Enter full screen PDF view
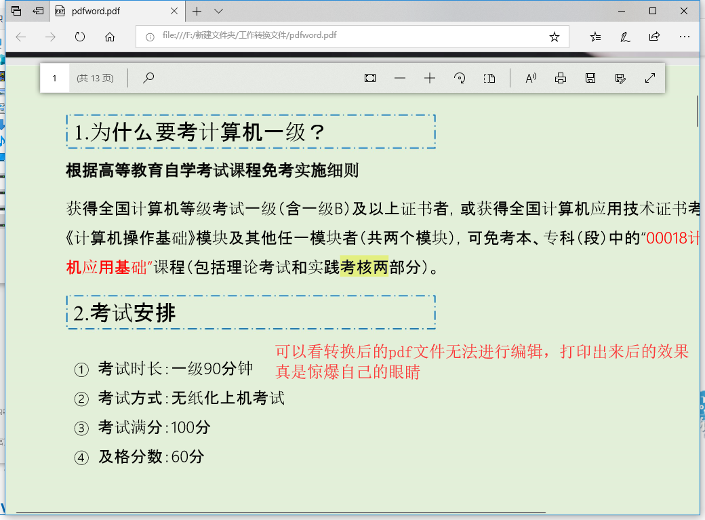 coord(649,78)
